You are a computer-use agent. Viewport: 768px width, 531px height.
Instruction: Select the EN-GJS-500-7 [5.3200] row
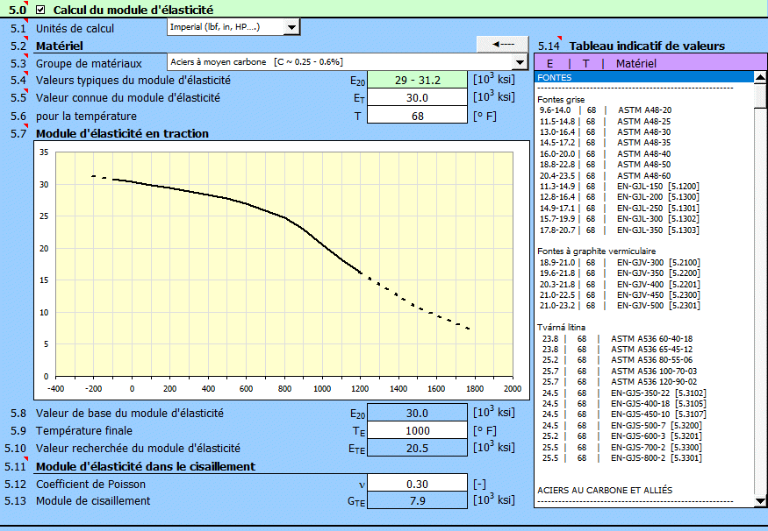click(644, 425)
